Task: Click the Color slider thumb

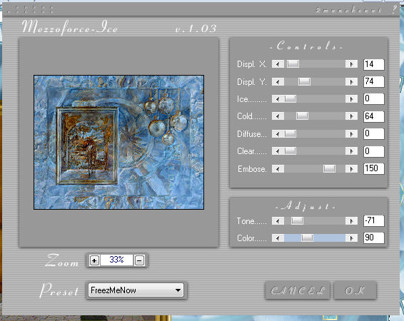Action: pos(308,238)
